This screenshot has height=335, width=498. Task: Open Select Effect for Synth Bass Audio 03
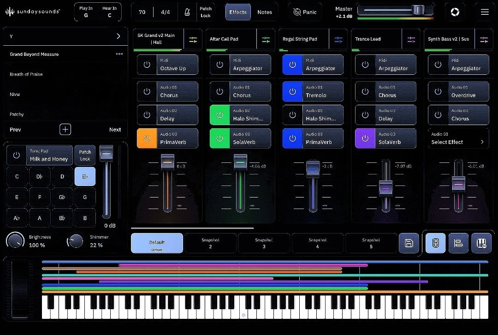(458, 138)
